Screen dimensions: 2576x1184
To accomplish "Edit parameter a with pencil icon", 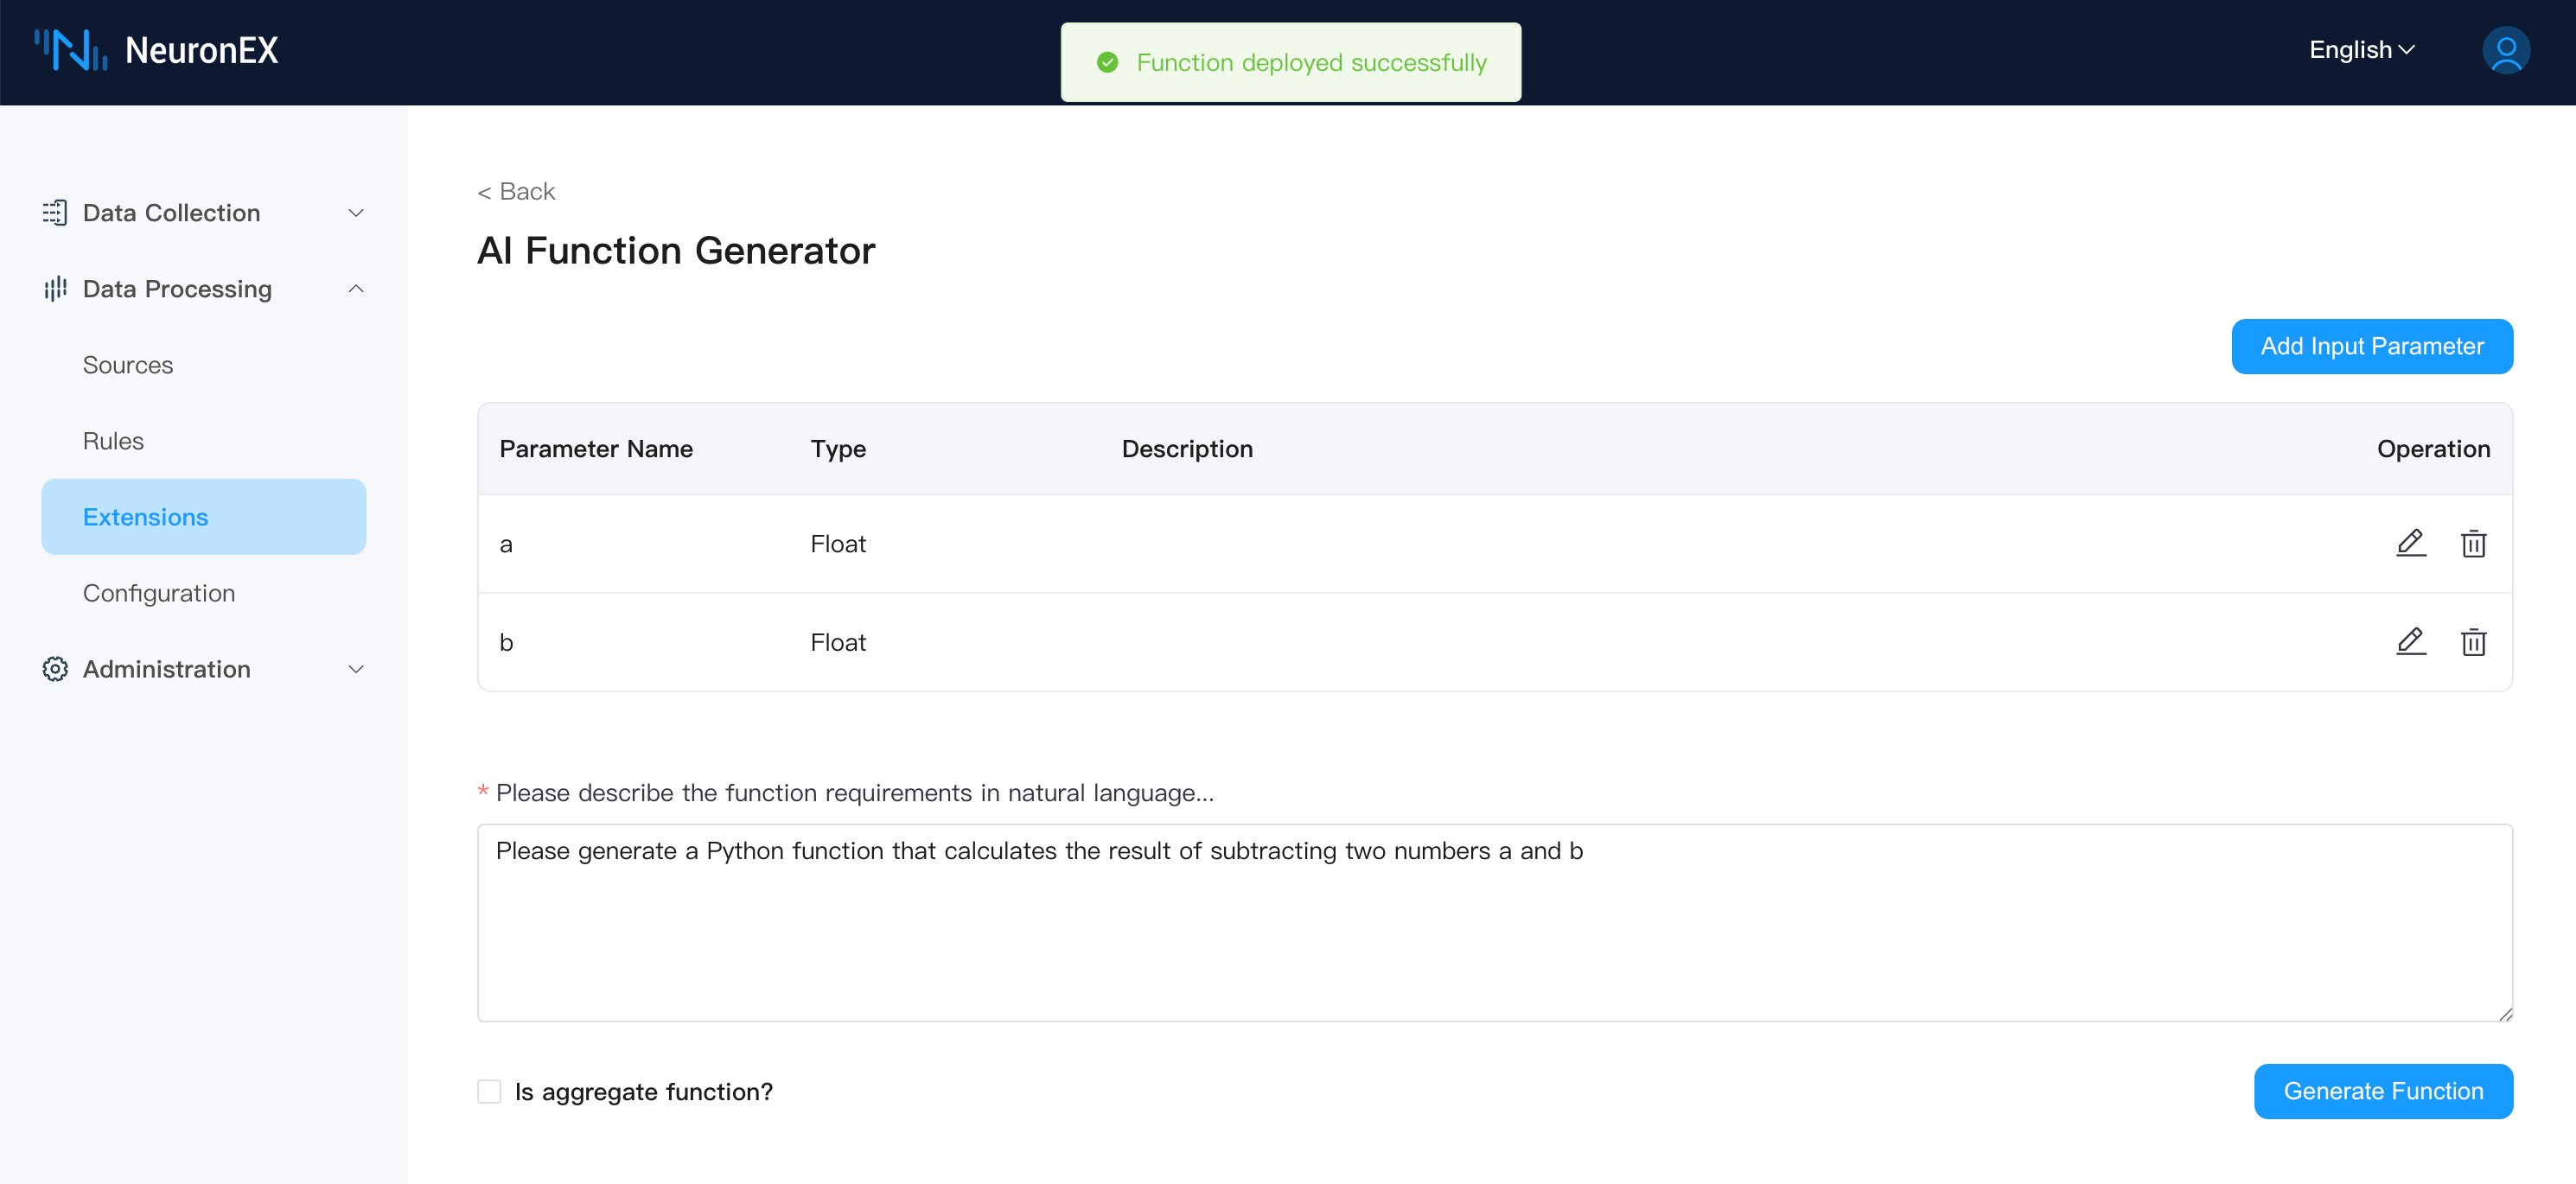I will coord(2411,543).
